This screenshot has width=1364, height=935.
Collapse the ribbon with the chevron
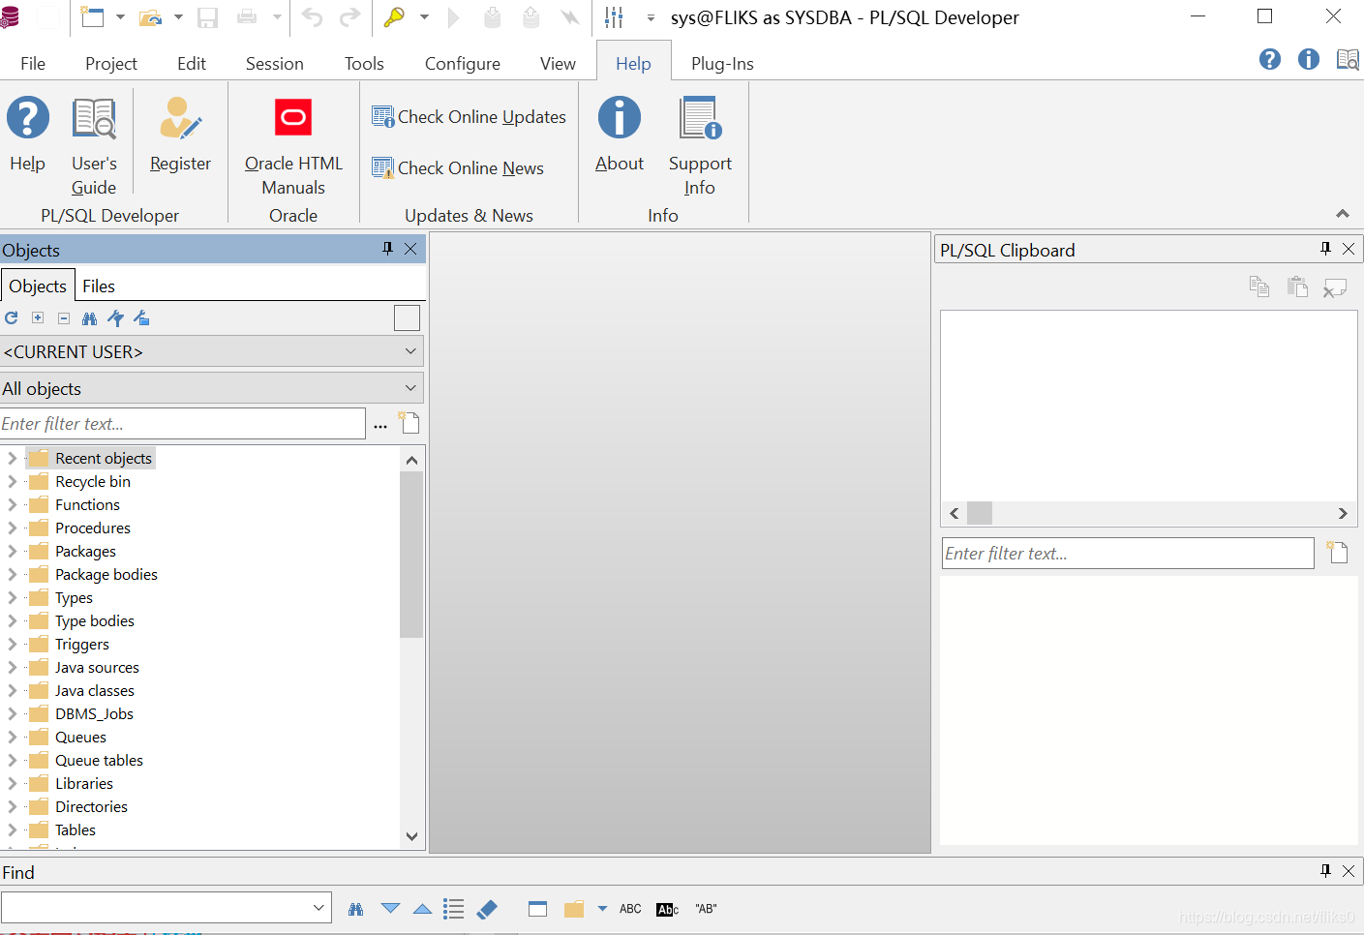point(1343,214)
